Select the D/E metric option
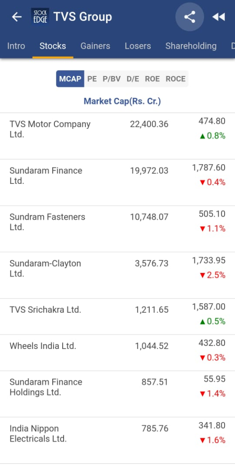235x466 pixels. click(x=133, y=79)
